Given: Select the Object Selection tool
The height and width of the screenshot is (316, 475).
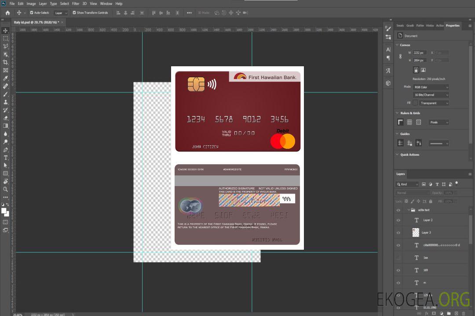Looking at the screenshot, I should point(5,54).
